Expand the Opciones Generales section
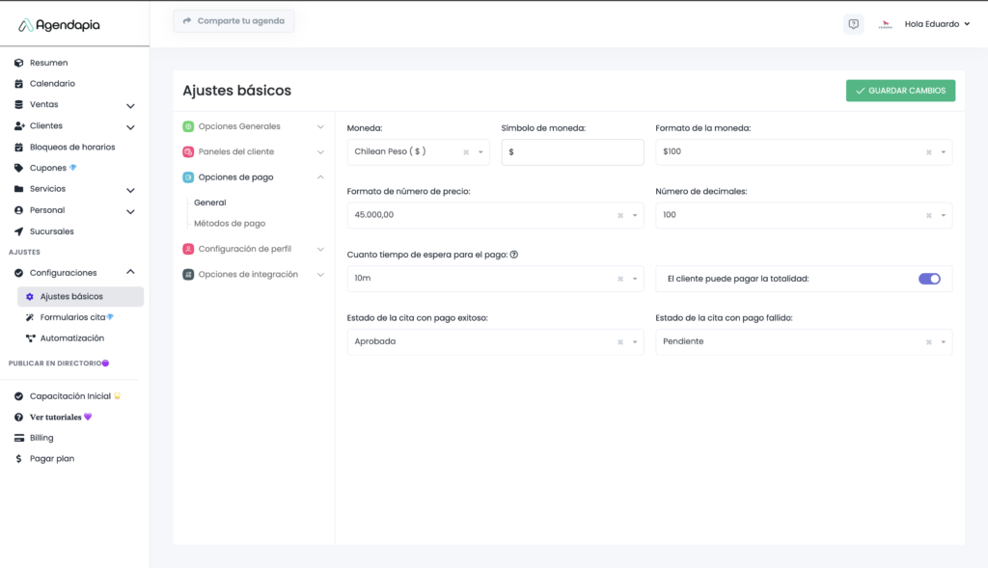 pos(320,126)
